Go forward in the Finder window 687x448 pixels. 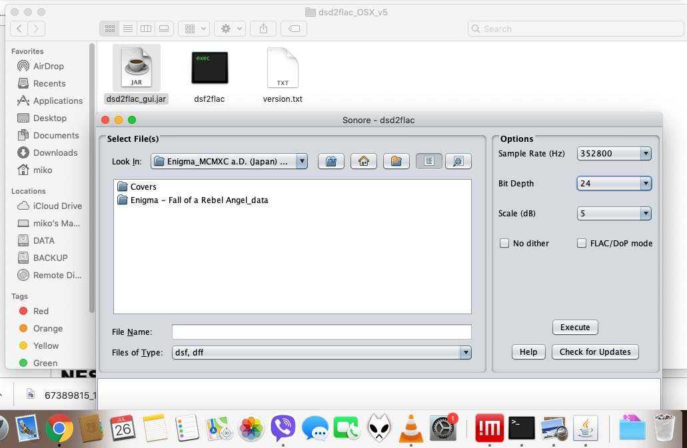[x=37, y=29]
